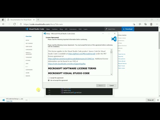Expand the GET STARTED sidebar section
The image size is (160, 120).
(x=29, y=43)
